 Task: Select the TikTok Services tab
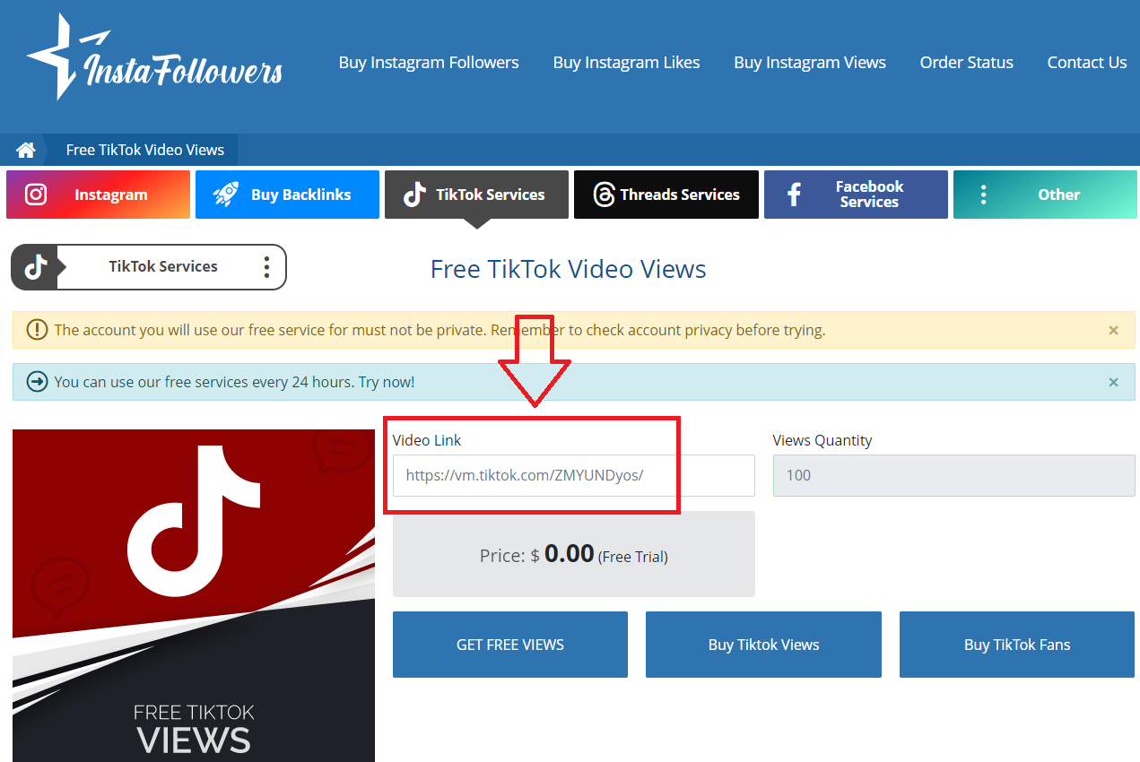[477, 195]
